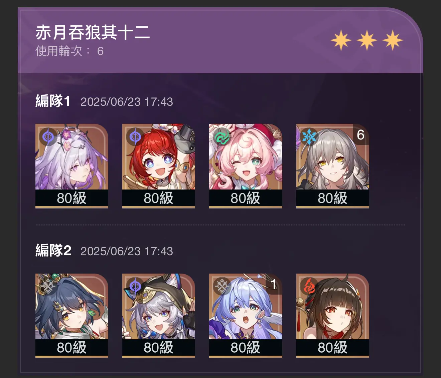Click the Quantum icon on the red-haired character

[x=135, y=136]
